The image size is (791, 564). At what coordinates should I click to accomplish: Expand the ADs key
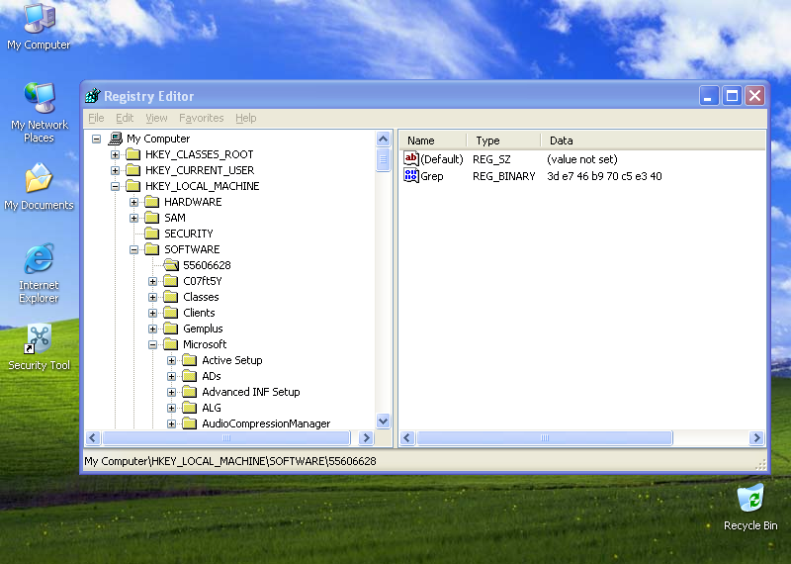point(171,376)
